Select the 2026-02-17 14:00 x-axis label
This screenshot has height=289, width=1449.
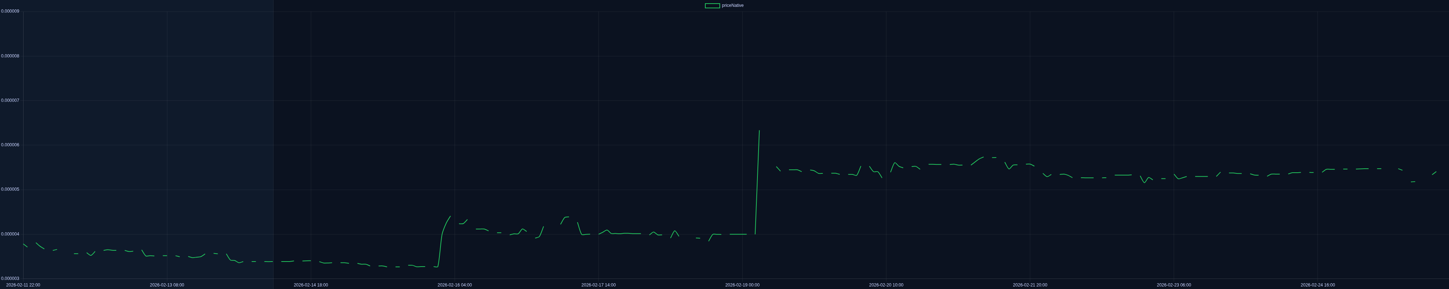pyautogui.click(x=598, y=285)
